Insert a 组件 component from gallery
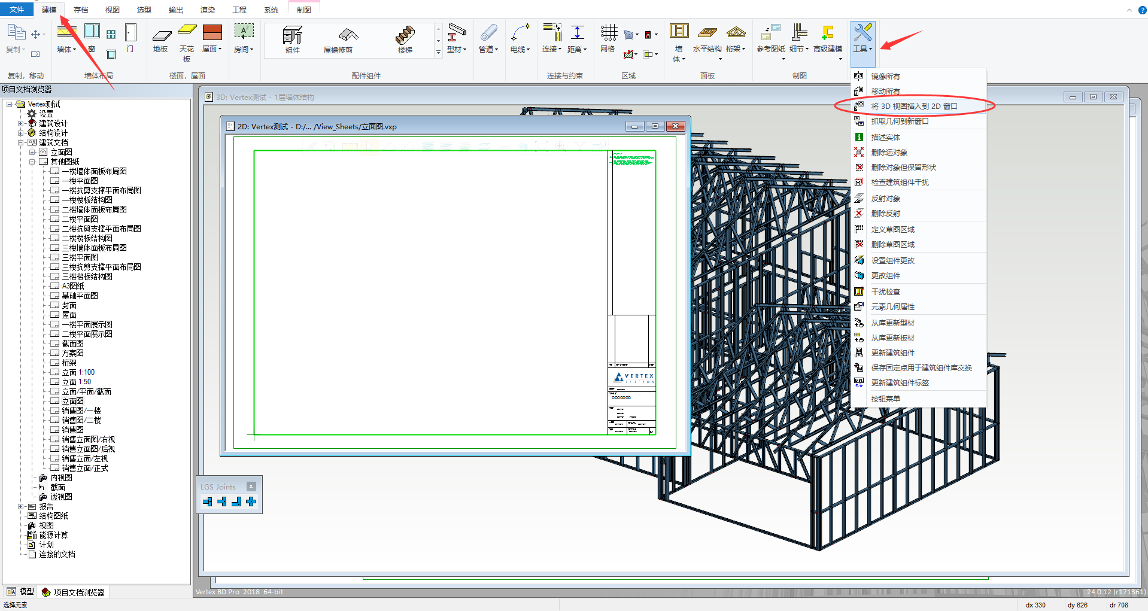Image resolution: width=1148 pixels, height=611 pixels. point(293,39)
